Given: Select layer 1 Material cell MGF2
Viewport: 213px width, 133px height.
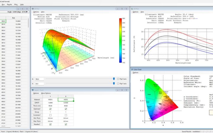Looking at the screenshot, I should 50,100.
